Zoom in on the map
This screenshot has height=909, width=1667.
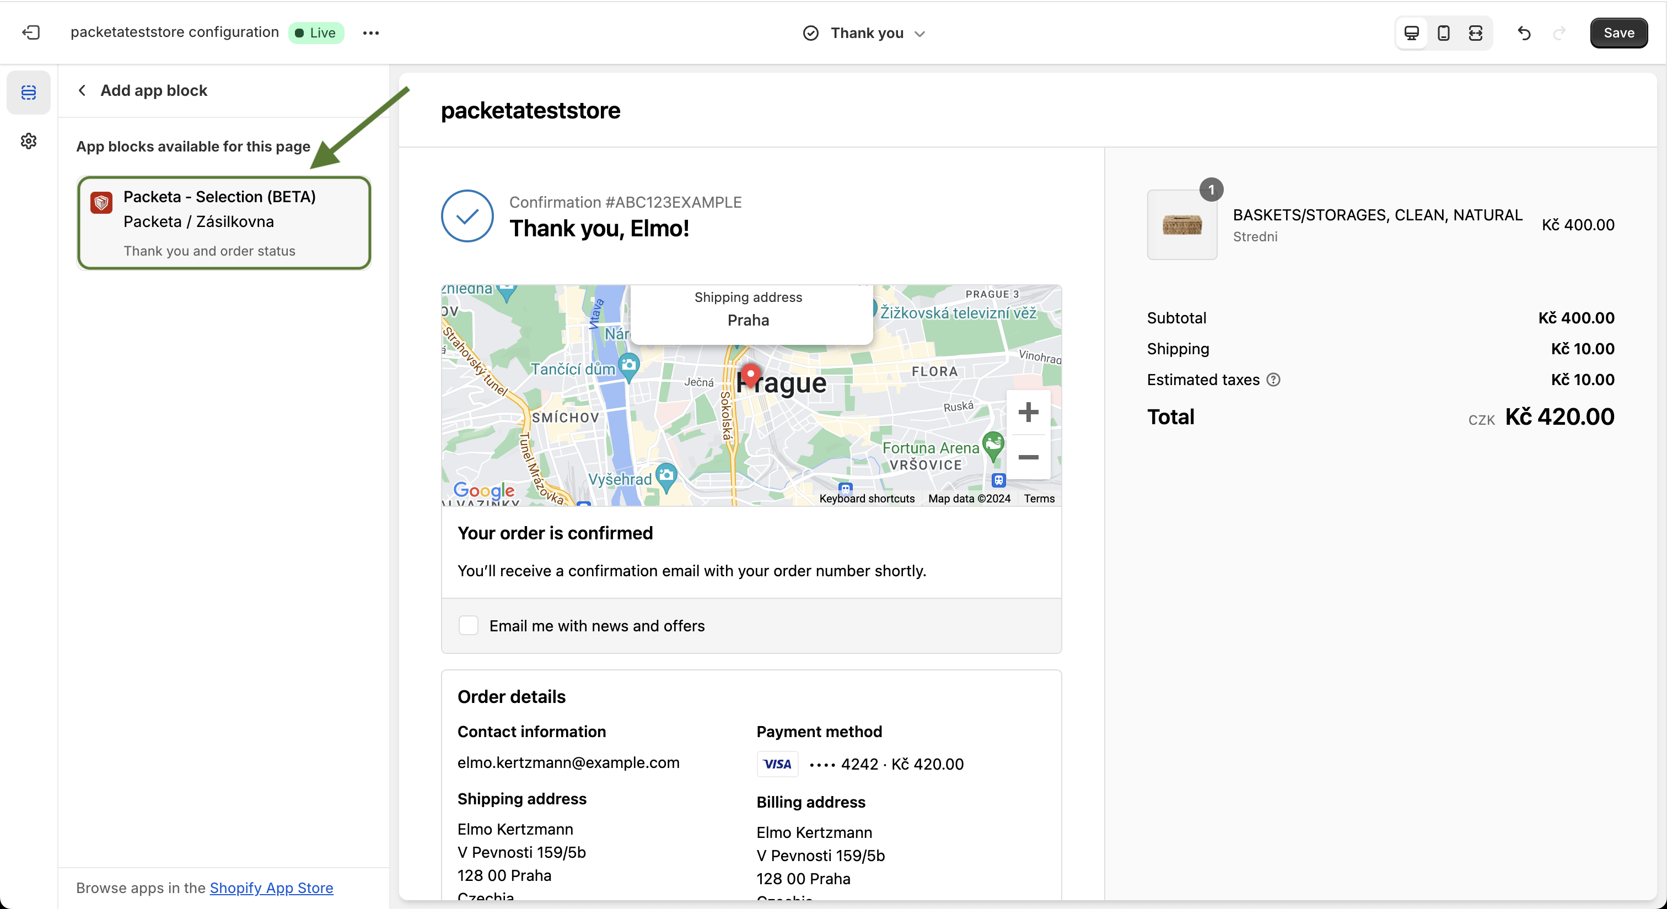1028,412
